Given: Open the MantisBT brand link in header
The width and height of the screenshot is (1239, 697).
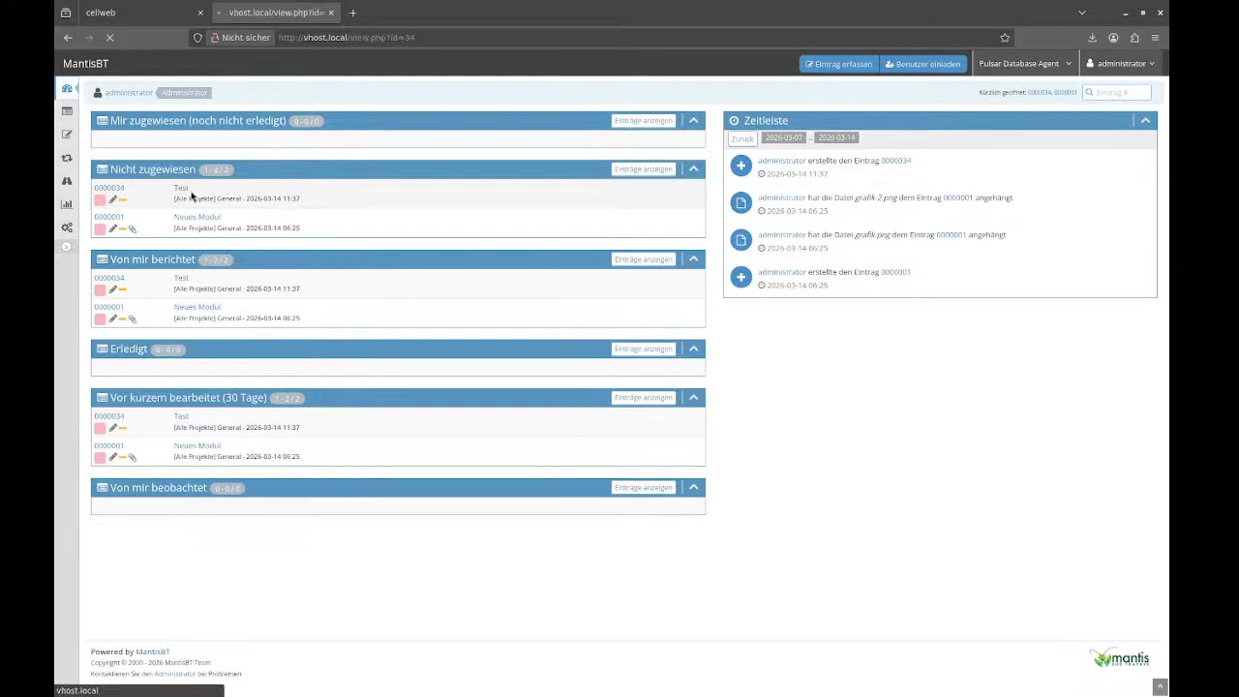Looking at the screenshot, I should pos(85,64).
